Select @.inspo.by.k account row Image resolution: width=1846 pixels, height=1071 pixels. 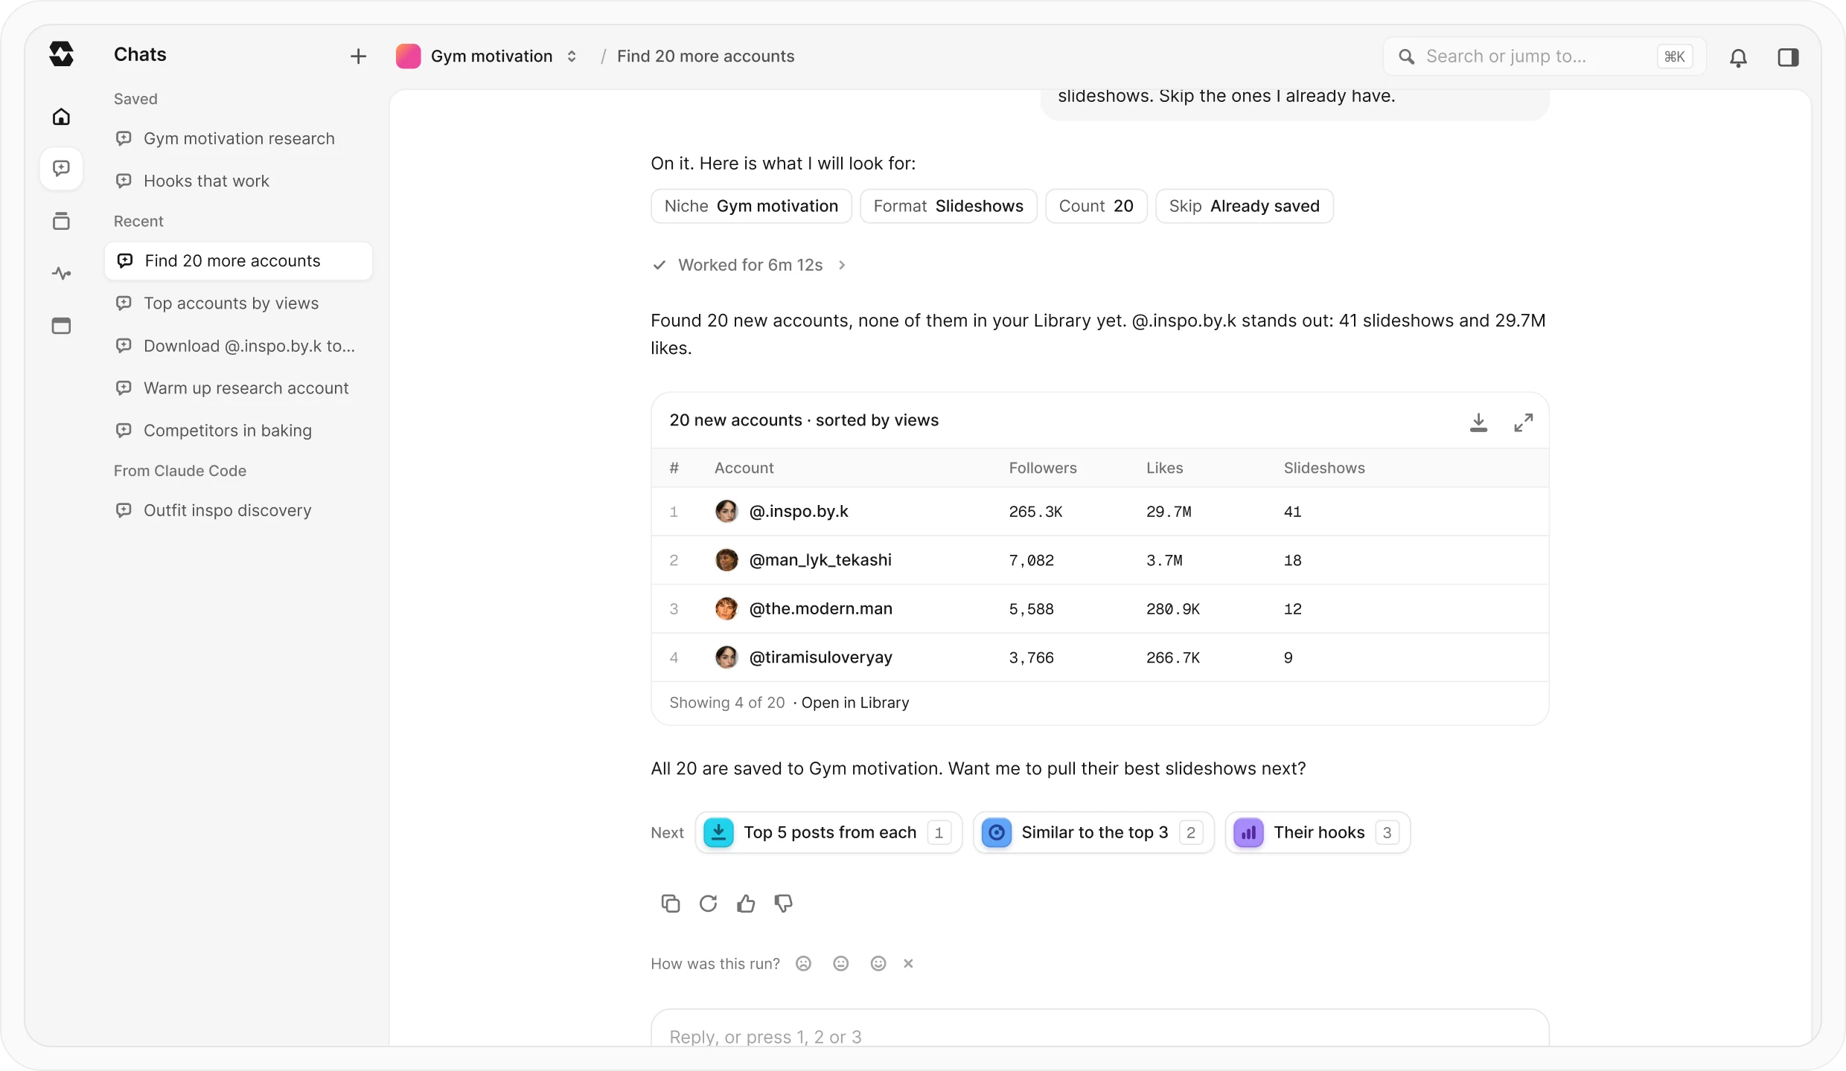pos(1100,512)
